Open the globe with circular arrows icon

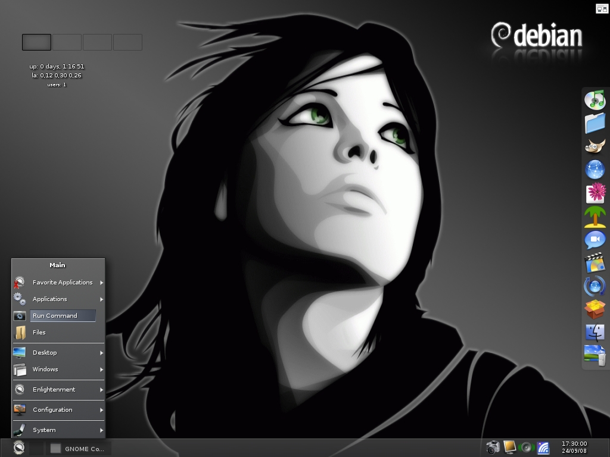click(595, 286)
